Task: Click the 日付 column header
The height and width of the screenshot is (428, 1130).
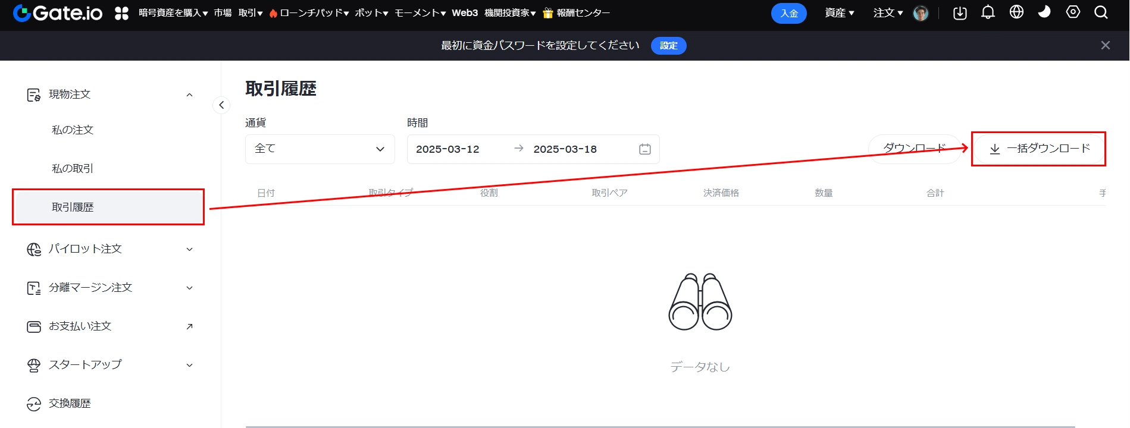Action: point(266,193)
